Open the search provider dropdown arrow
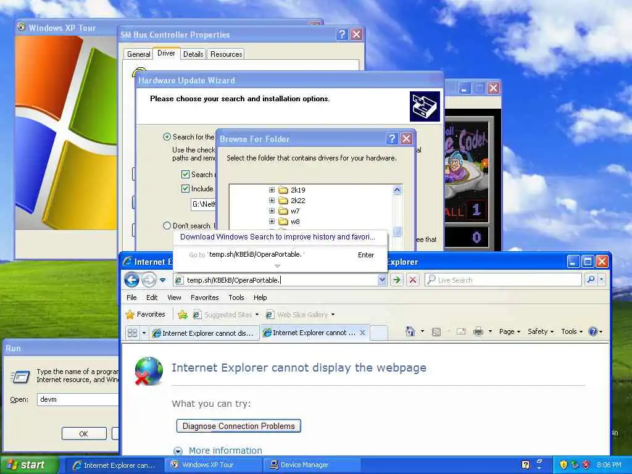Image resolution: width=632 pixels, height=474 pixels. 602,280
